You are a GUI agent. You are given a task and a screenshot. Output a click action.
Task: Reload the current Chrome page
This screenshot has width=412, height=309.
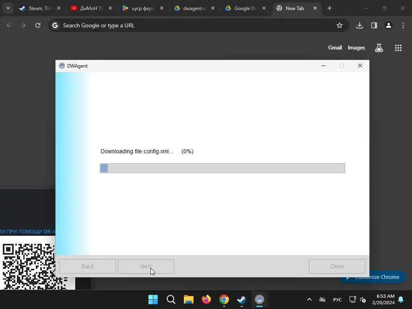(38, 25)
